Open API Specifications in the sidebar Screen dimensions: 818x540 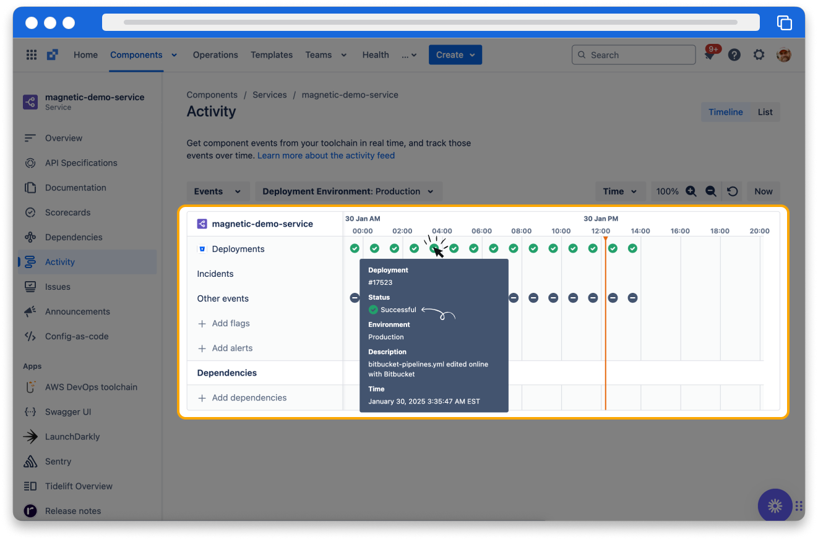tap(87, 163)
